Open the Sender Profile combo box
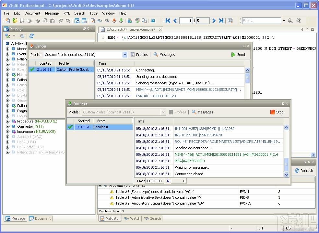The width and height of the screenshot is (319, 233). 86,55
